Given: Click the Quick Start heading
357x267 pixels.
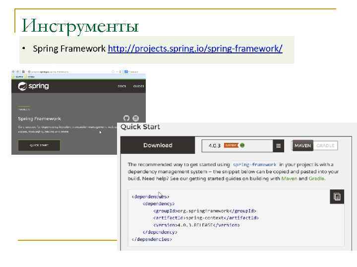Looking at the screenshot, I should click(140, 127).
